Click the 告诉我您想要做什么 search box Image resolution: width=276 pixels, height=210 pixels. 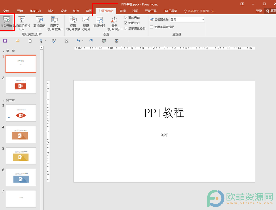click(202, 11)
